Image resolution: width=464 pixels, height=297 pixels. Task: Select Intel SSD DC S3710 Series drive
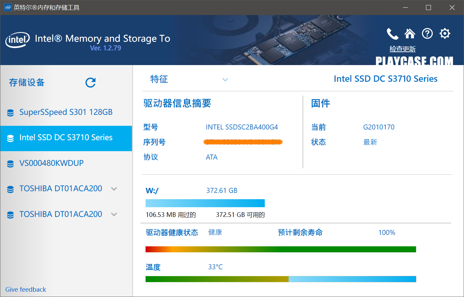click(x=66, y=138)
